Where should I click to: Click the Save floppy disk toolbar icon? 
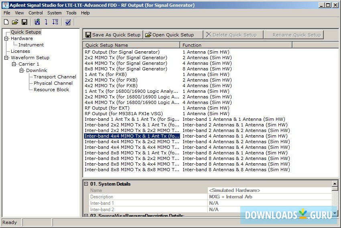click(24, 22)
